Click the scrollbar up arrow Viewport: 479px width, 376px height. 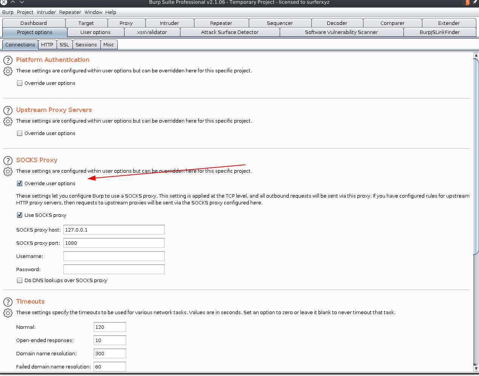(x=476, y=55)
